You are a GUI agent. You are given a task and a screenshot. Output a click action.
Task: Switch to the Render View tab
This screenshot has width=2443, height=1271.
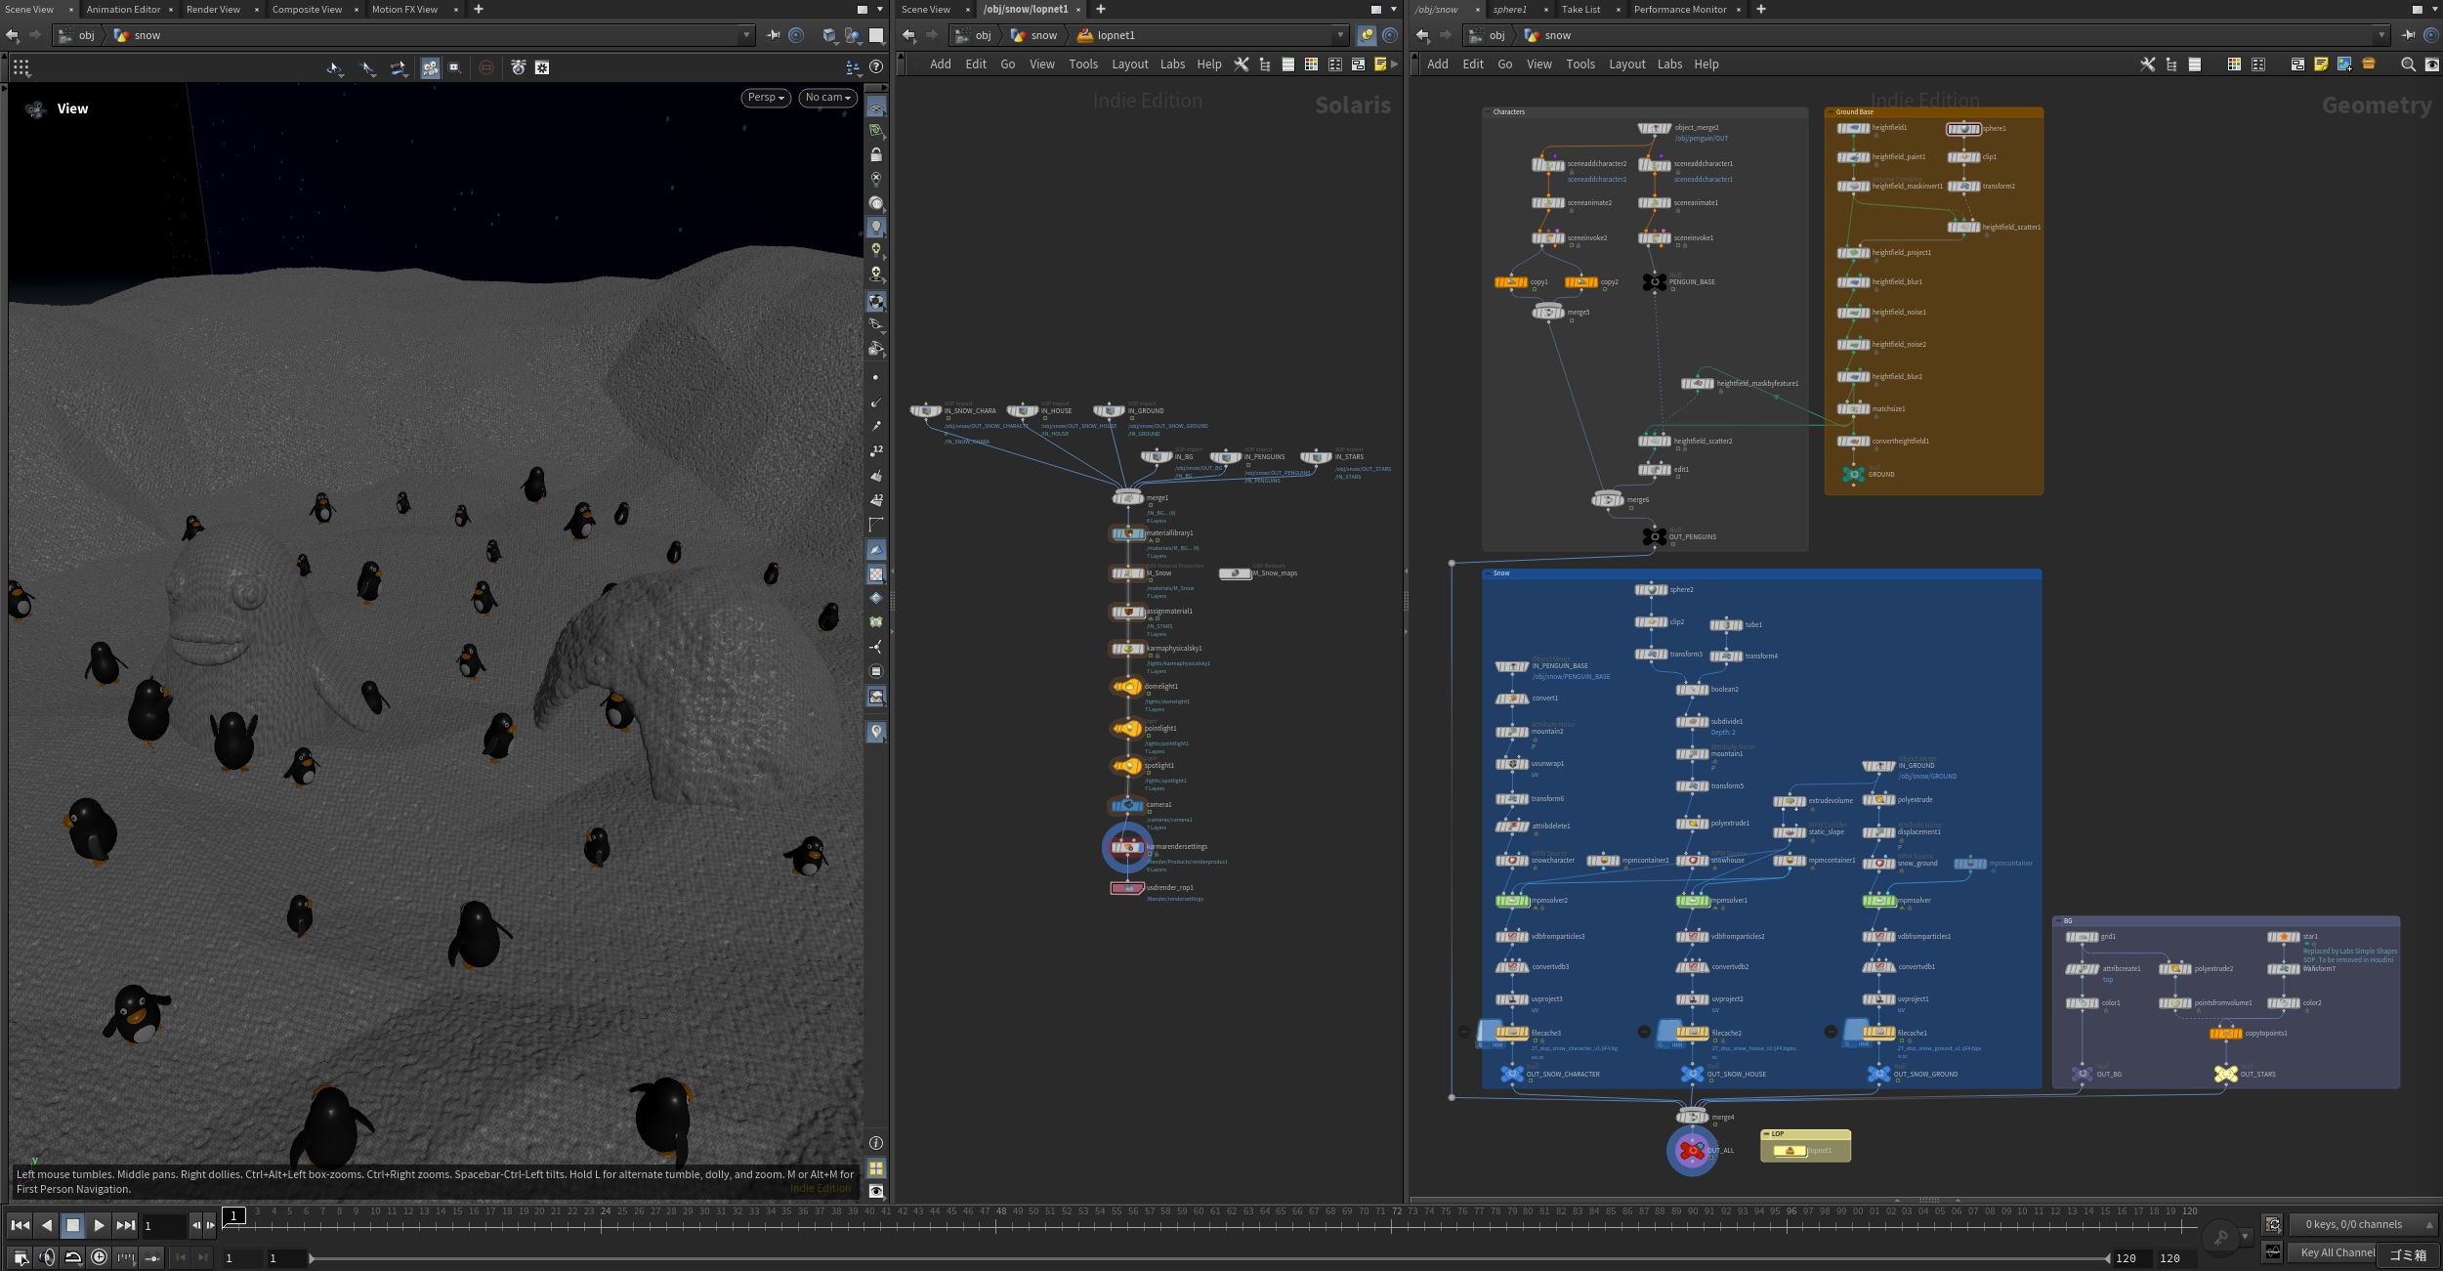pyautogui.click(x=213, y=9)
